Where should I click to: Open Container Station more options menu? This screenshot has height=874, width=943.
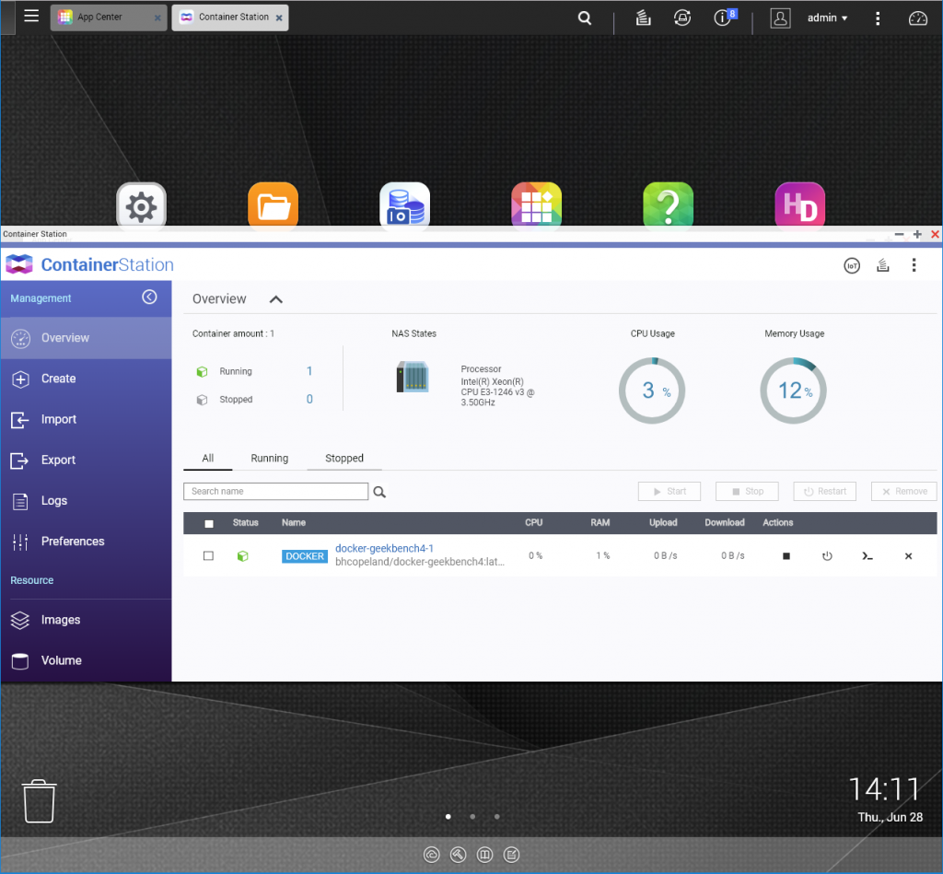[x=914, y=265]
